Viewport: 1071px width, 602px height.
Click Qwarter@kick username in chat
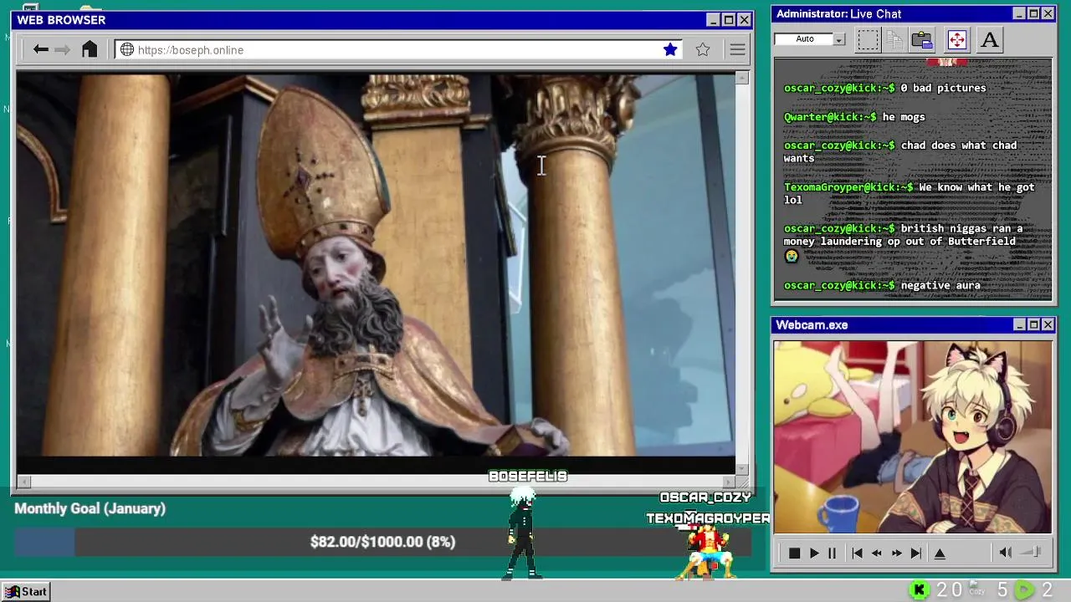(827, 117)
